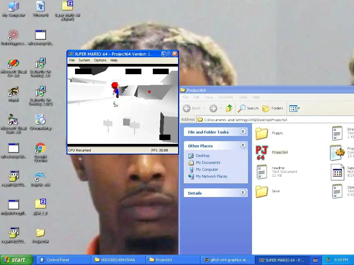The image size is (354, 265).
Task: Open the File menu in Project64
Action: coord(72,60)
